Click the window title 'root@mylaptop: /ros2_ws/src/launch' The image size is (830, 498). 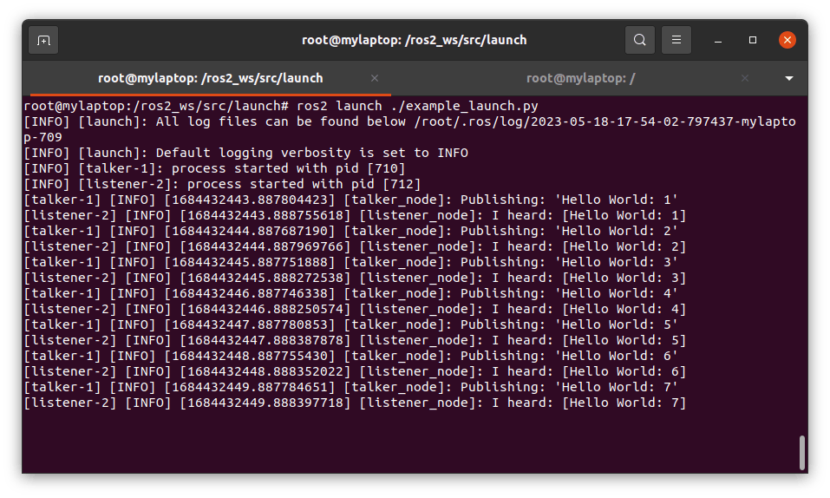pos(414,40)
